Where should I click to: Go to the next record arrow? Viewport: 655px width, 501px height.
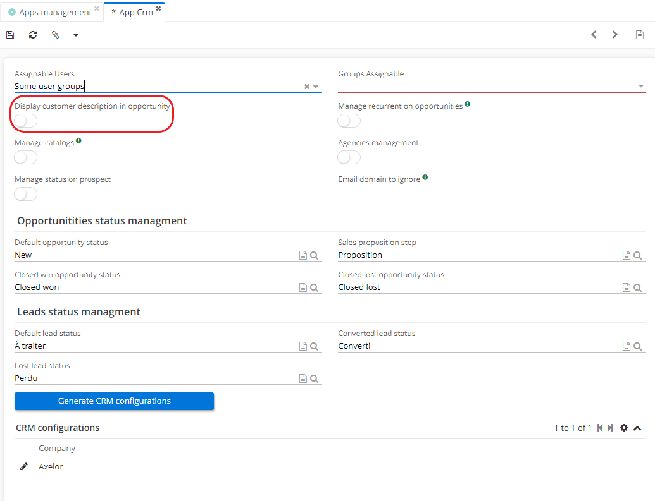coord(614,35)
